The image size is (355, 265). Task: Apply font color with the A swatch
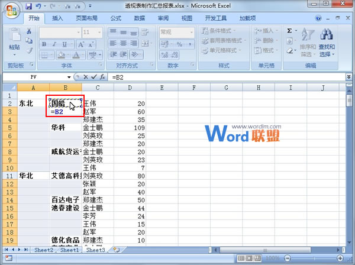76,55
